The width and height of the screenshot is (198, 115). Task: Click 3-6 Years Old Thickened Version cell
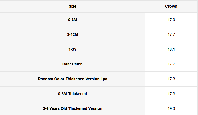click(x=72, y=108)
